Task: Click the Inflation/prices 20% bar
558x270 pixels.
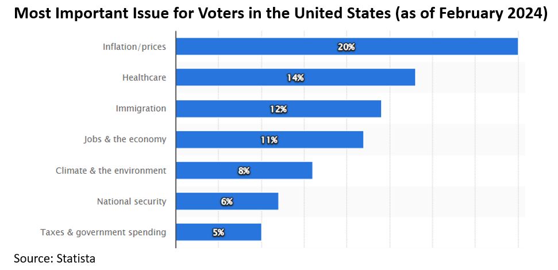Action: tap(347, 46)
